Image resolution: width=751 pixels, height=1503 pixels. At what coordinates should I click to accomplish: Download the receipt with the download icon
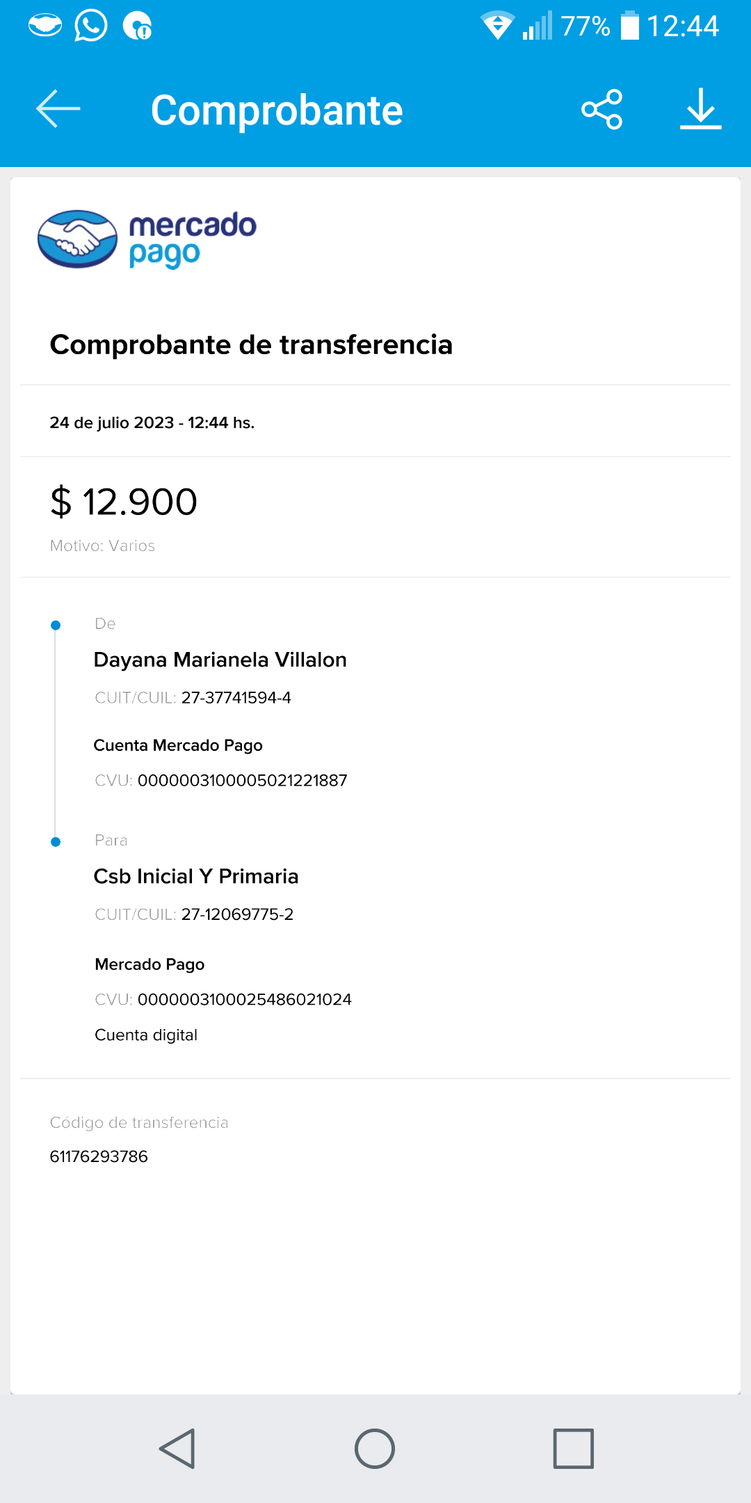(x=700, y=109)
